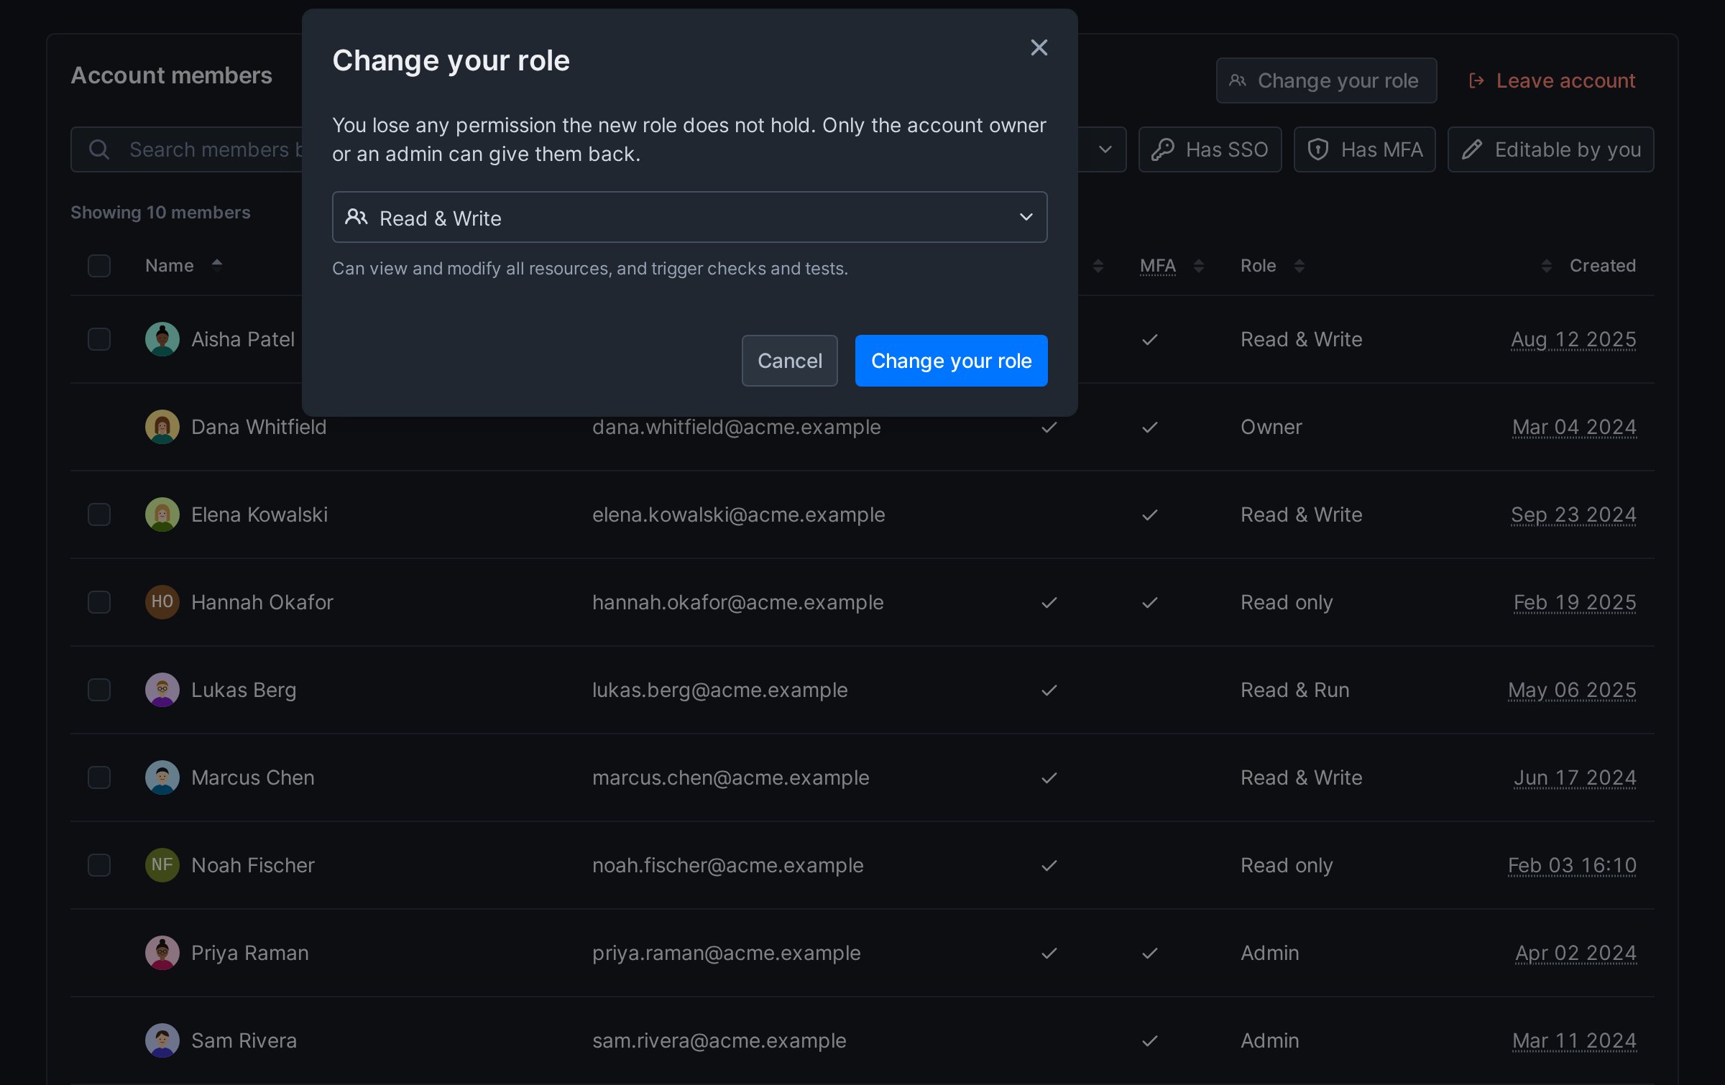Select Noah Fischer's row checkbox
Image resolution: width=1725 pixels, height=1085 pixels.
click(99, 865)
